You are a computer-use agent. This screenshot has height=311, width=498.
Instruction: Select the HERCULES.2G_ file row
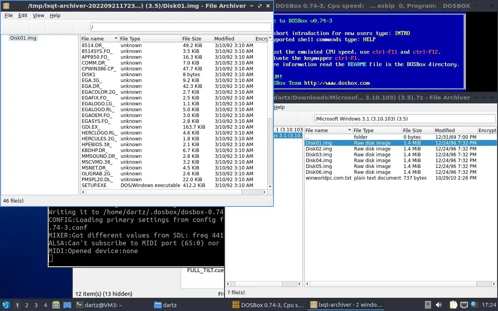pyautogui.click(x=174, y=139)
